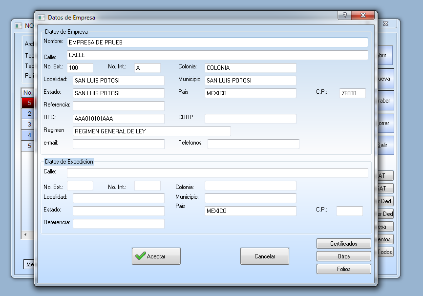Click the RFC field AAA010101AAA
The image size is (423, 296).
tap(118, 118)
